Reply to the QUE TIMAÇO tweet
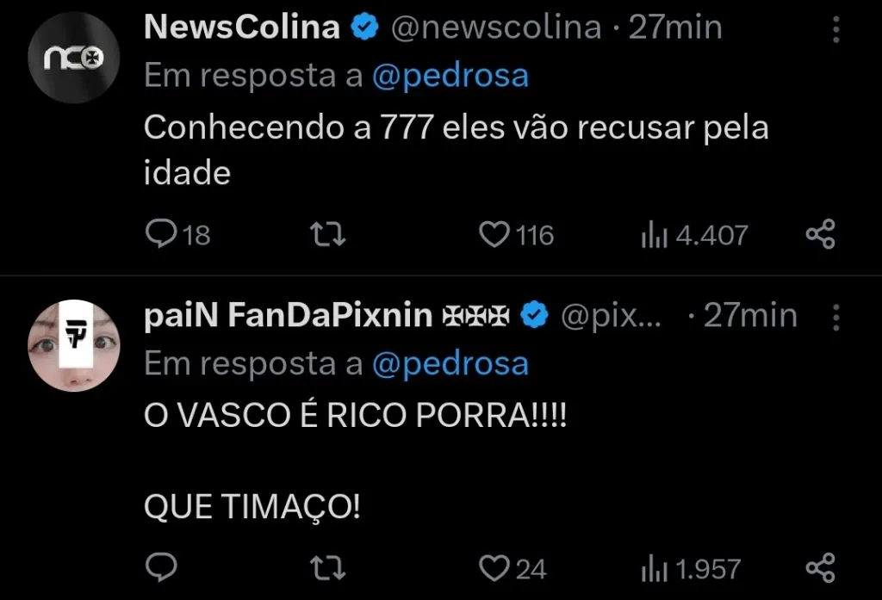Screen dimensions: 882x600 coord(162,567)
